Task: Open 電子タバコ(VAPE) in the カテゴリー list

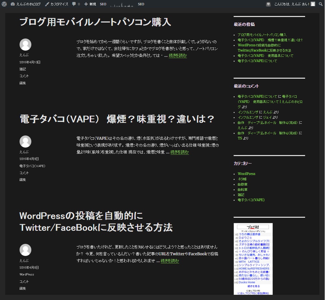Action: pyautogui.click(x=251, y=200)
